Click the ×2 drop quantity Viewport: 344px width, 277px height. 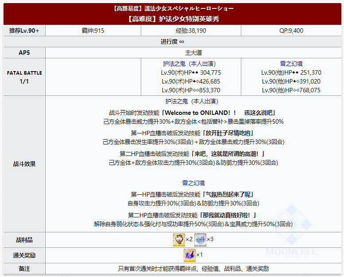click(x=189, y=239)
